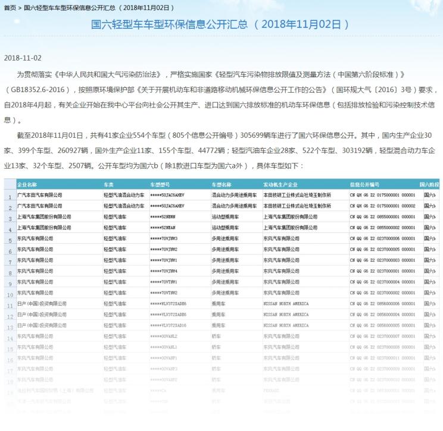Click 东风汽车有限公司 company name in row 5

click(x=35, y=238)
